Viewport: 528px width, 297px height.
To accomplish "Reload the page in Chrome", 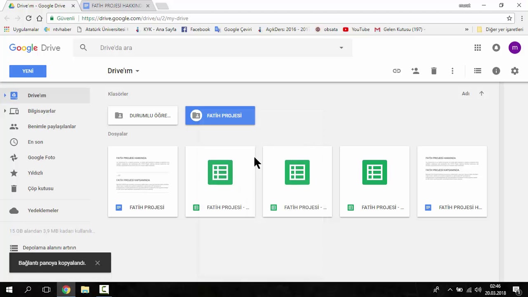I will [x=28, y=18].
